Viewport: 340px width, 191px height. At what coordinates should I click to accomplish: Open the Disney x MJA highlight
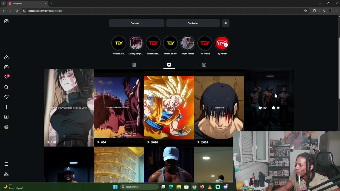pos(136,43)
